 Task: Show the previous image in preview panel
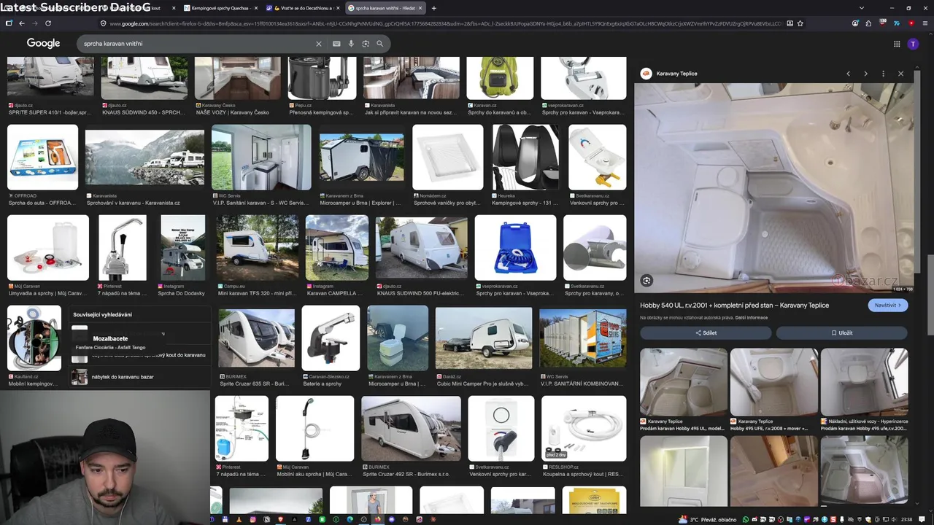coord(848,74)
